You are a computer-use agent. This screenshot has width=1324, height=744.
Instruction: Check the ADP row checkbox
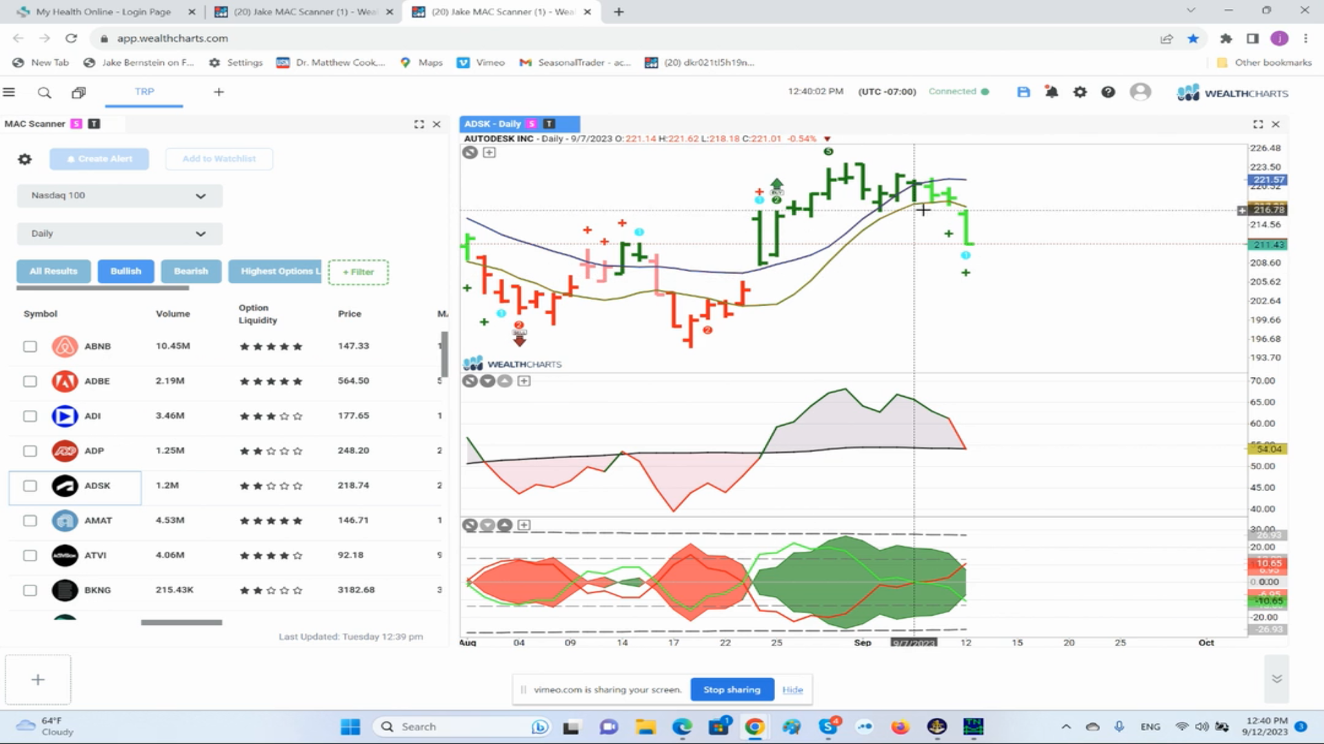click(30, 451)
